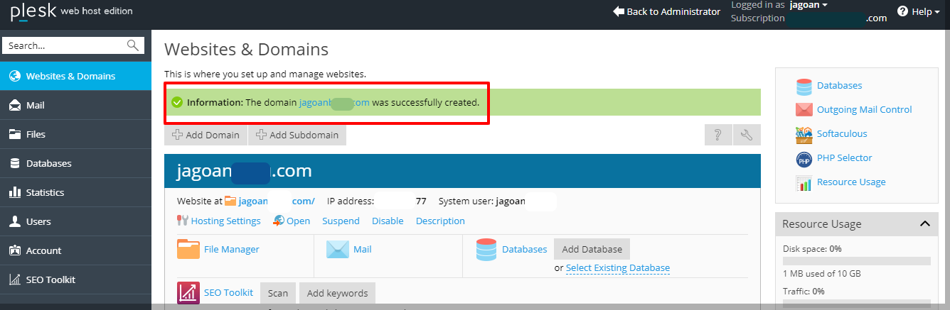Click the question mark help button
This screenshot has width=950, height=310.
718,135
